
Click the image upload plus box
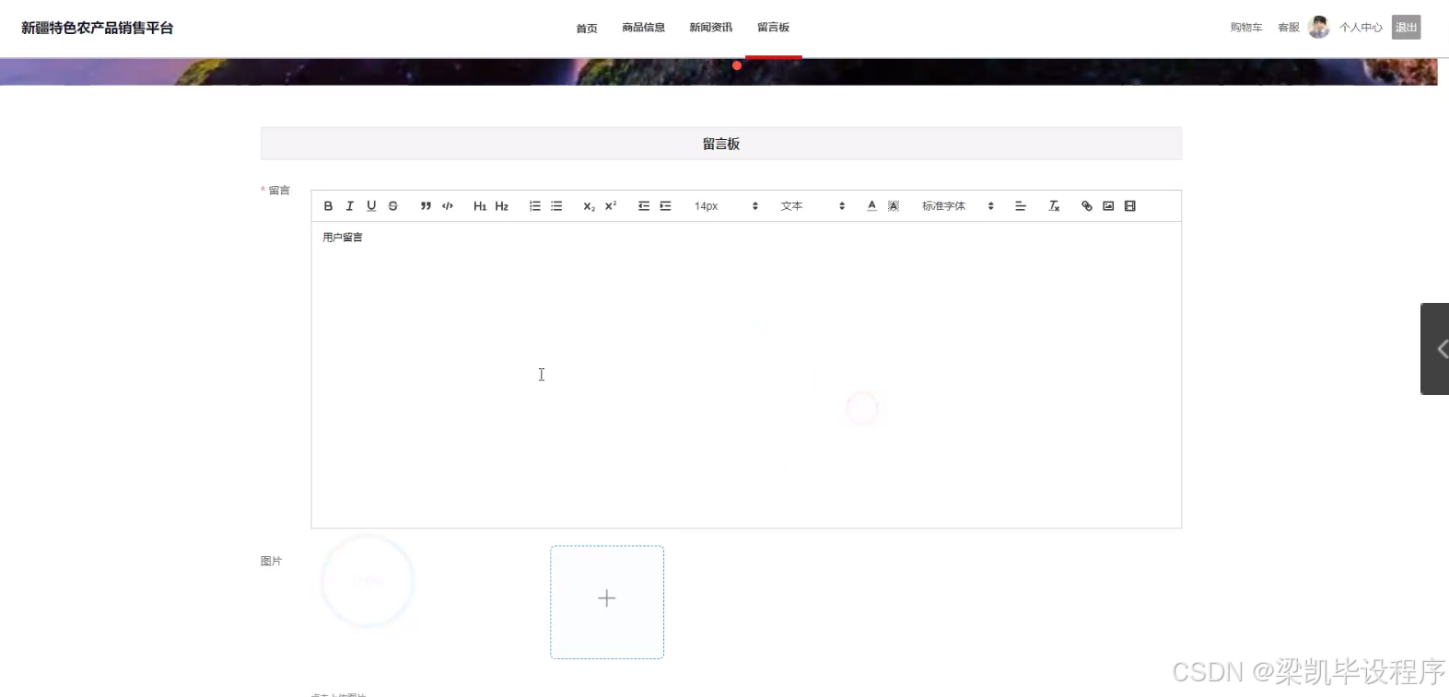[x=607, y=602]
